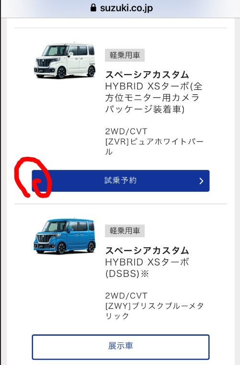Select HYBRID XSターボ (DSBS)※ grade text
This screenshot has width=240, height=365.
pyautogui.click(x=147, y=268)
